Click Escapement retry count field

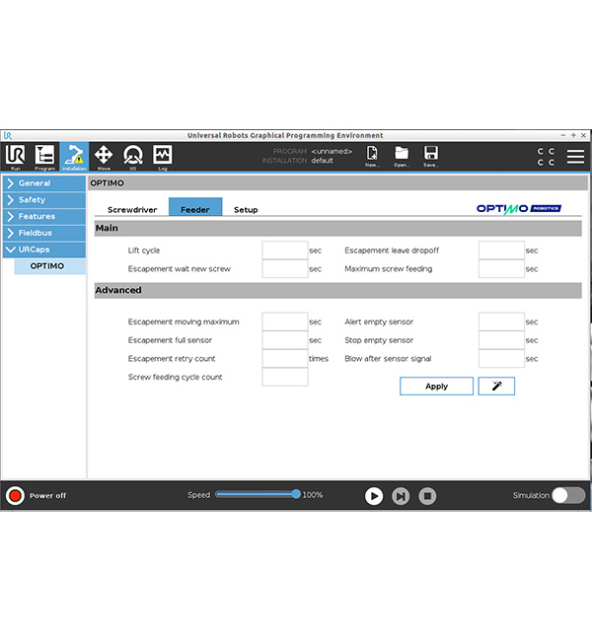click(x=285, y=359)
